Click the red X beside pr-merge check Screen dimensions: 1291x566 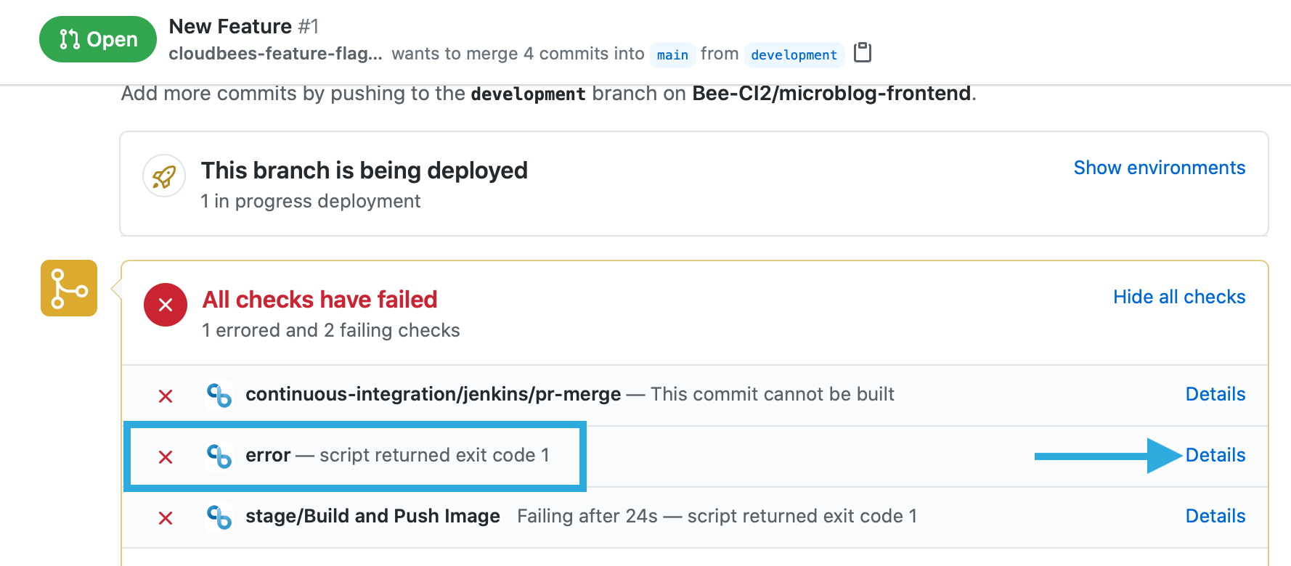click(166, 395)
